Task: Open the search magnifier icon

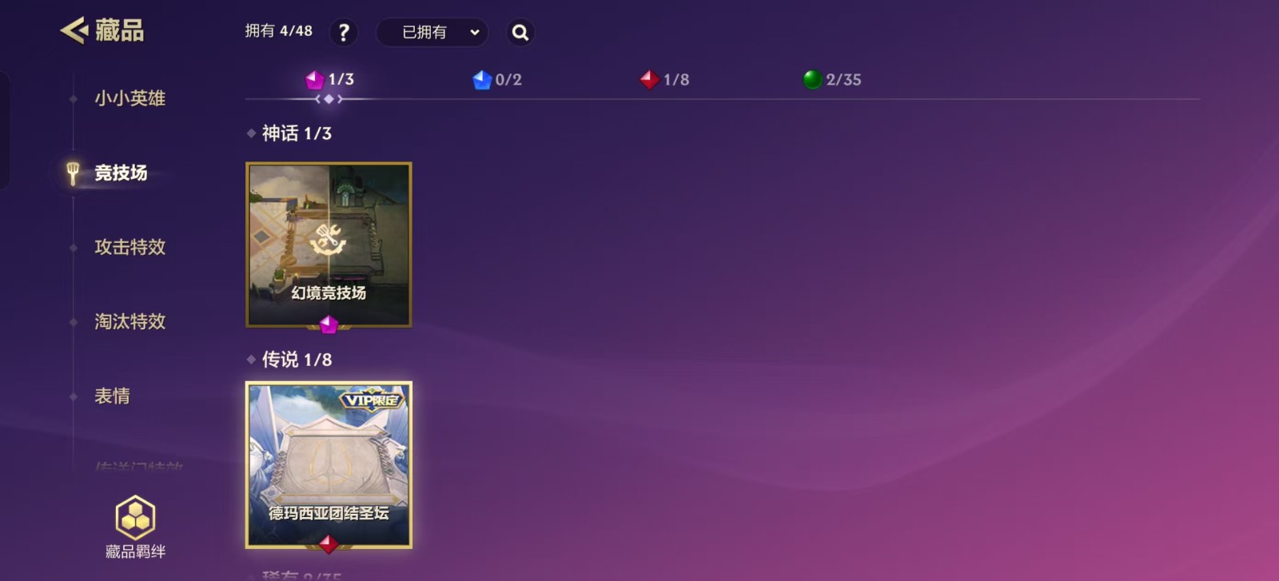Action: (x=520, y=33)
